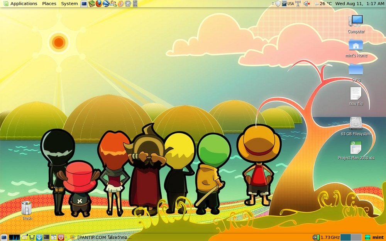This screenshot has height=241, width=386.
Task: Open the disk drive utility launcher
Action: click(x=128, y=4)
